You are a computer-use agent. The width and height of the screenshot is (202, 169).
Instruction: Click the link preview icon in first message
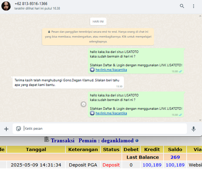(92, 70)
